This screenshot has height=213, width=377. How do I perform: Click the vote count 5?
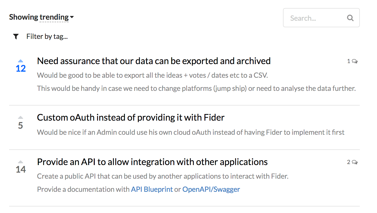(x=21, y=125)
